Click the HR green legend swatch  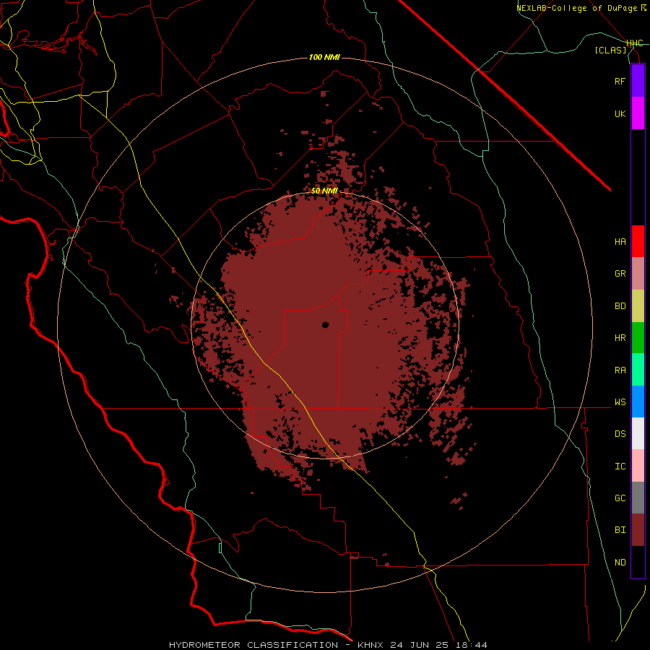coord(638,338)
